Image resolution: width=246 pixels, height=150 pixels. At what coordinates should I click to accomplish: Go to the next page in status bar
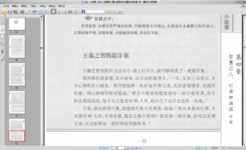(x=128, y=148)
